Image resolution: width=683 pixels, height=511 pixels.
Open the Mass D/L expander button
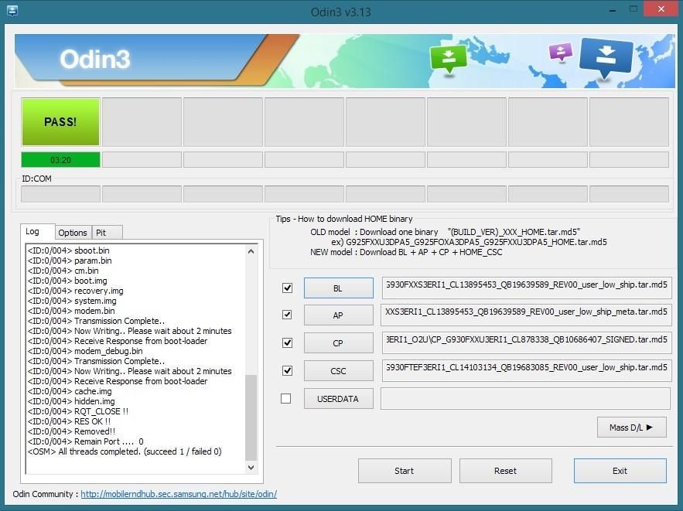(631, 427)
